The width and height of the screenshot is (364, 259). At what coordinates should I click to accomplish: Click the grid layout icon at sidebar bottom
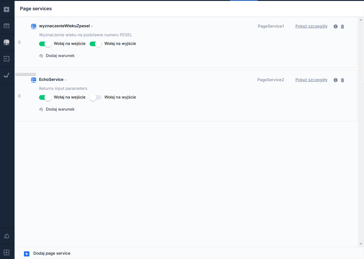[x=7, y=252]
